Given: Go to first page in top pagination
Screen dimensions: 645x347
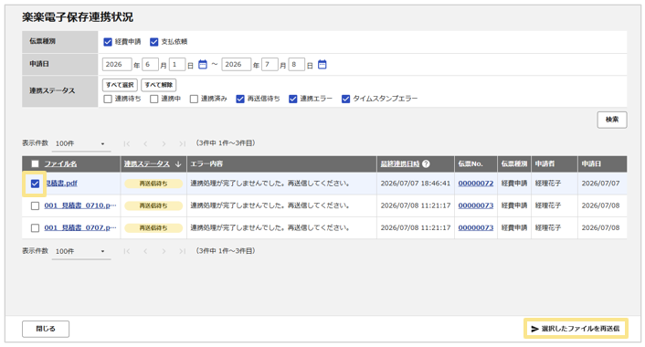Looking at the screenshot, I should (127, 143).
